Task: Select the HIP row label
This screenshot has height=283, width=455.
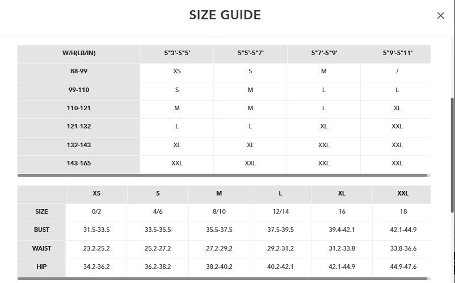Action: pos(41,267)
